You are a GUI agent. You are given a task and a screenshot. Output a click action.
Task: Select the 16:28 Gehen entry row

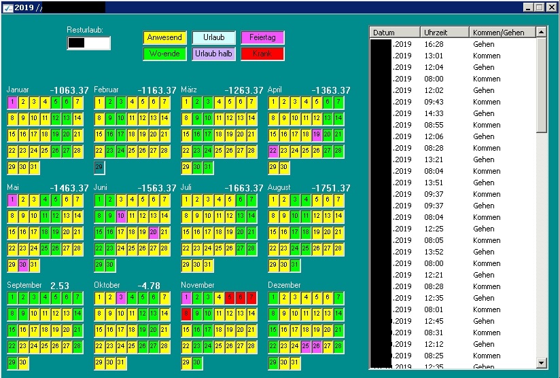click(x=453, y=44)
